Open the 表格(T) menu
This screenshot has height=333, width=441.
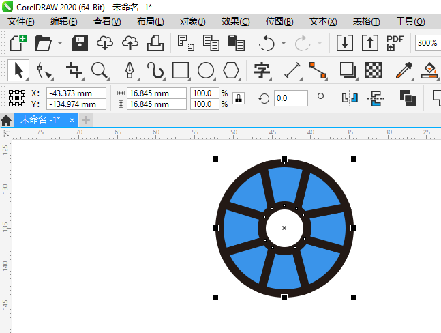point(366,22)
